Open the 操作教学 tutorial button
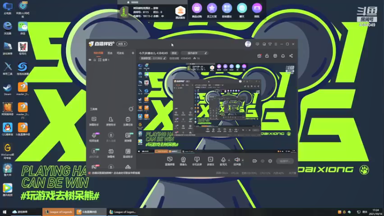 tap(195, 53)
